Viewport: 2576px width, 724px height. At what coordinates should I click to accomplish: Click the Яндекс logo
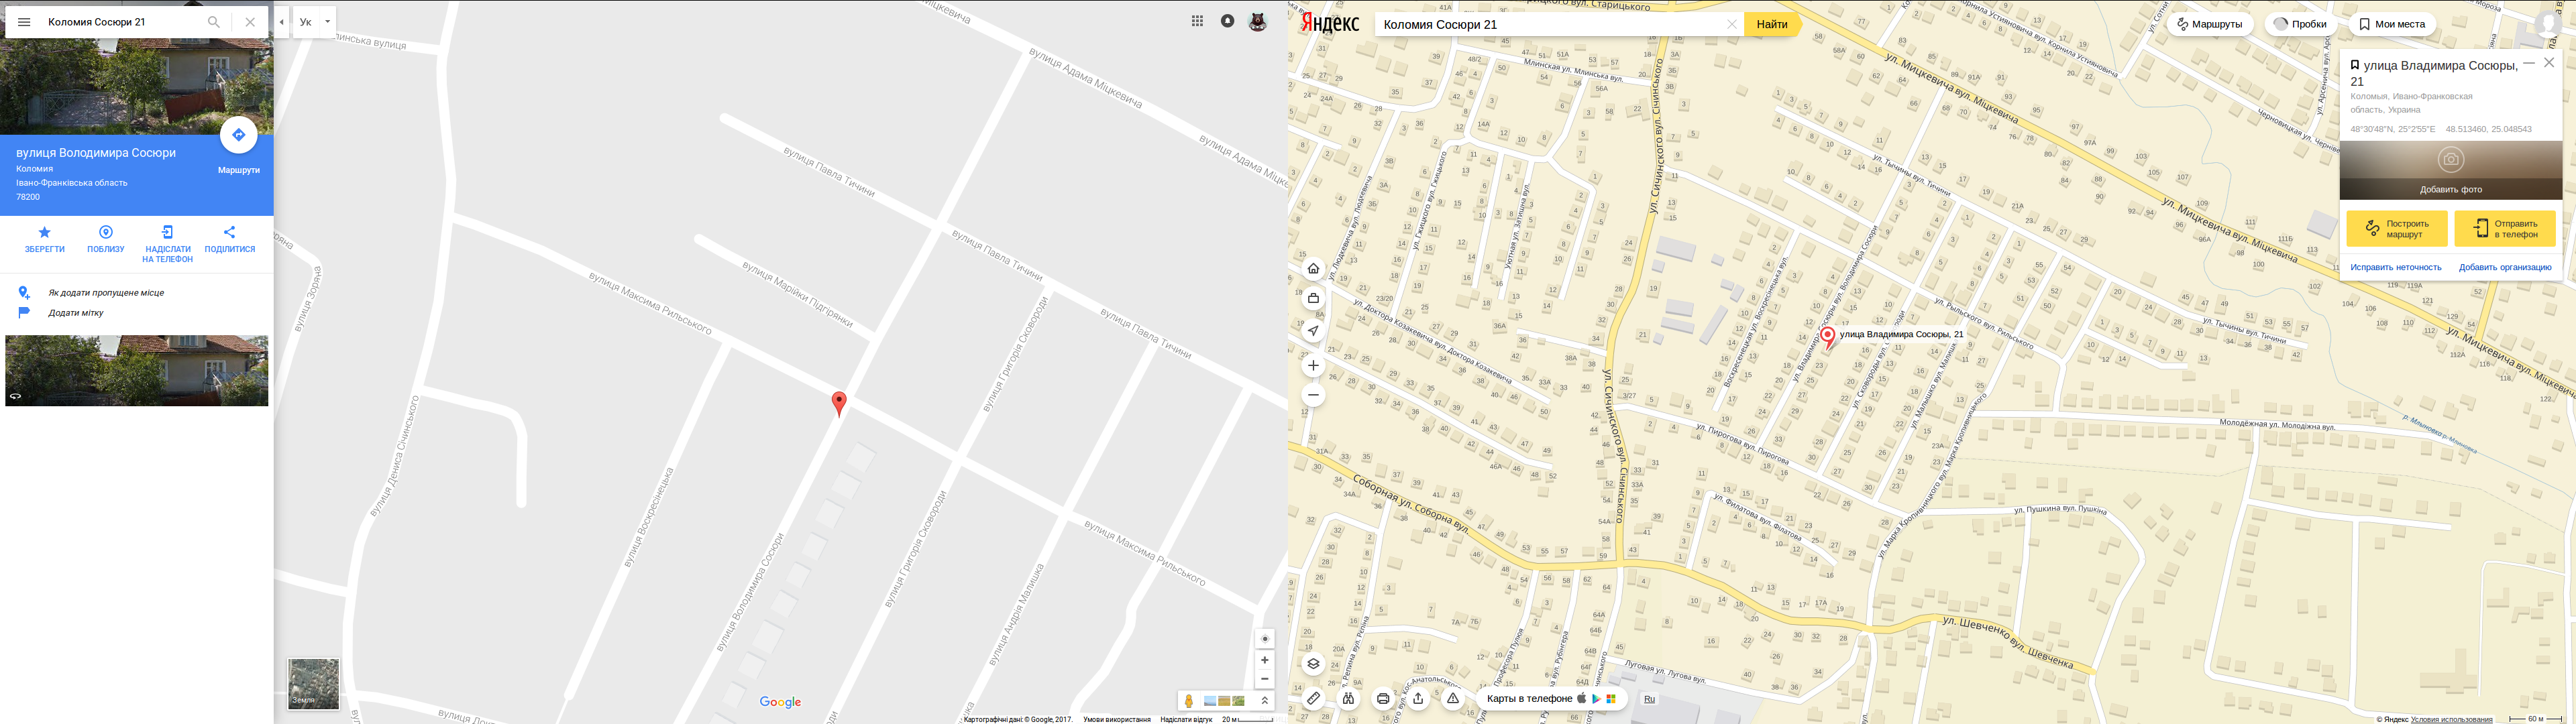(x=1330, y=23)
